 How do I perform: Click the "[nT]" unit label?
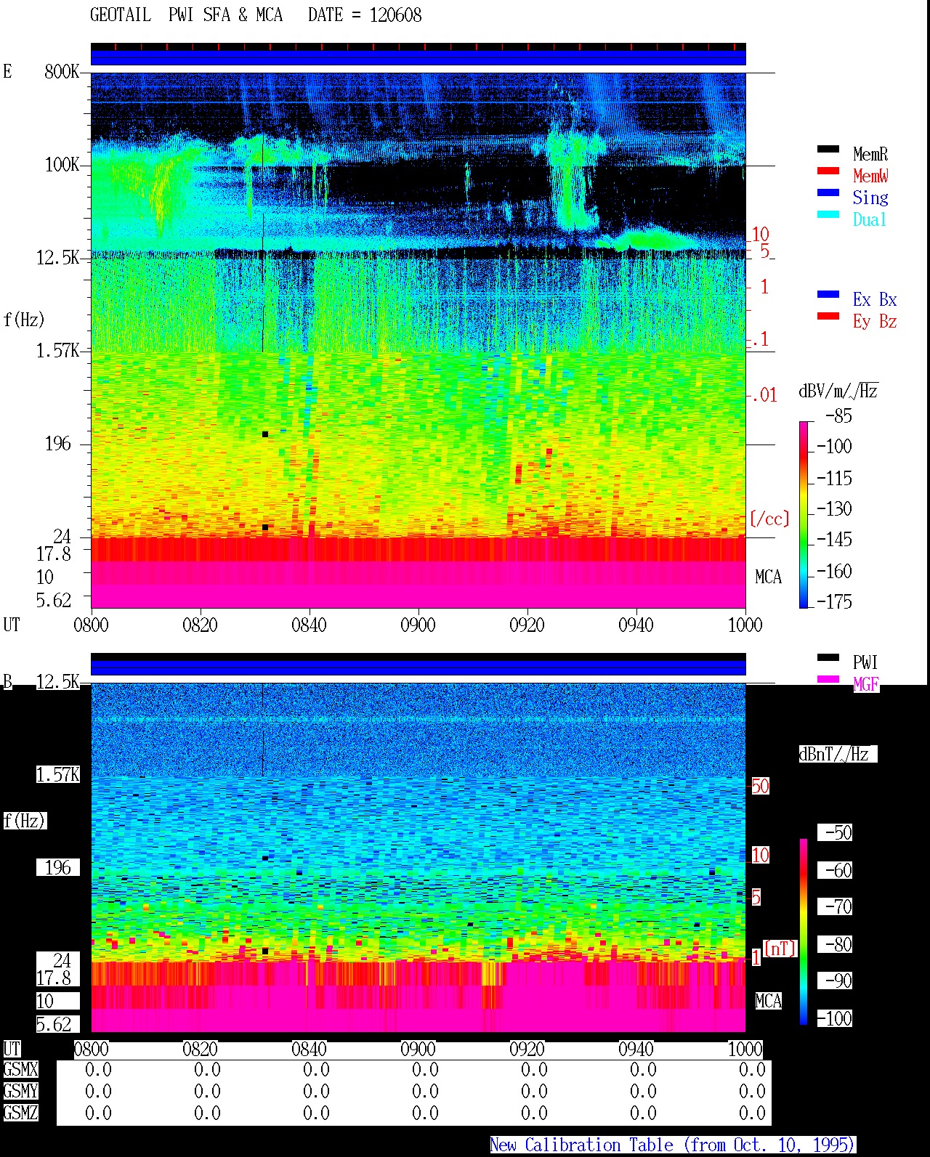coord(780,949)
